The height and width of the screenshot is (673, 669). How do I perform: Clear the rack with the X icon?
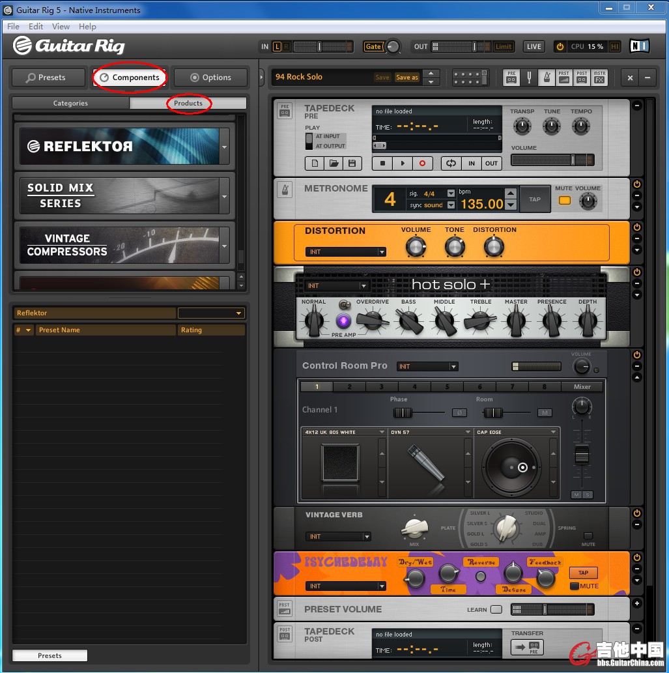pyautogui.click(x=629, y=78)
